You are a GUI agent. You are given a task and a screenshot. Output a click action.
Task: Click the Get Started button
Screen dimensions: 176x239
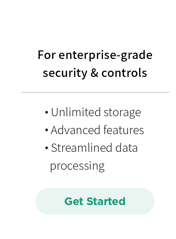(x=95, y=201)
